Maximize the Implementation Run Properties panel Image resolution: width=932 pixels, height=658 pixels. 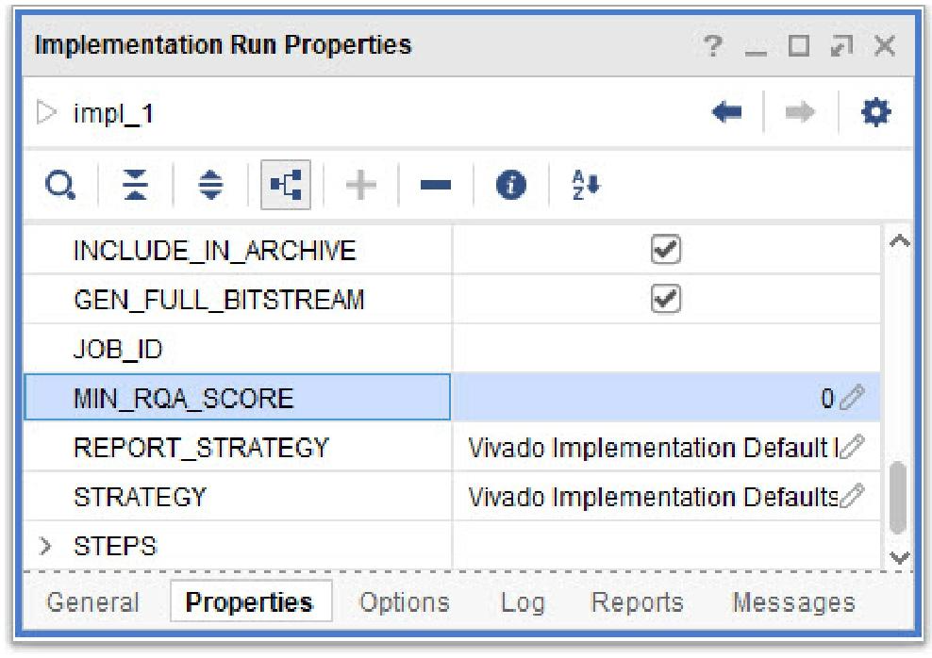798,46
